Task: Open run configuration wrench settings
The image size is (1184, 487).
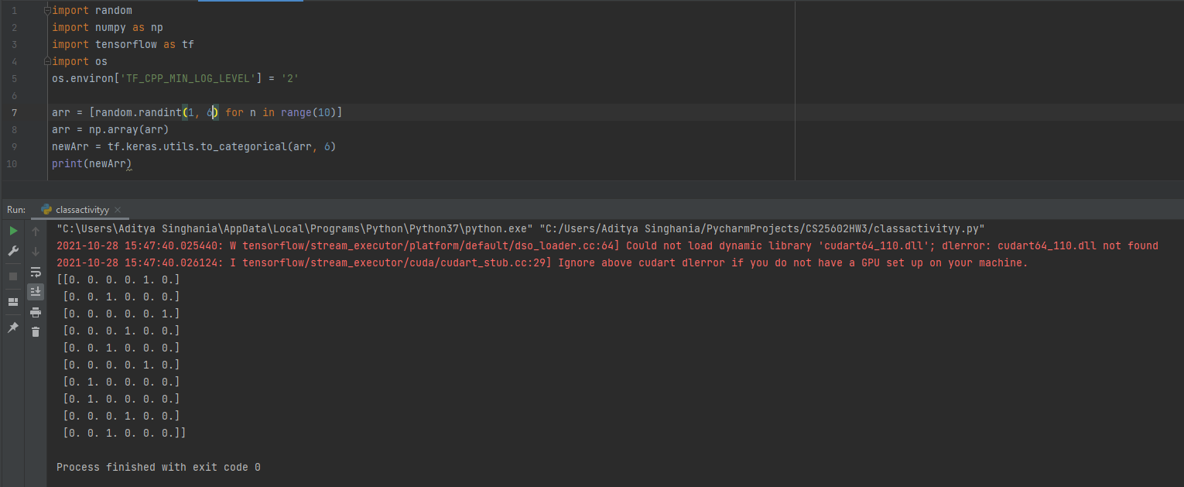Action: tap(13, 251)
